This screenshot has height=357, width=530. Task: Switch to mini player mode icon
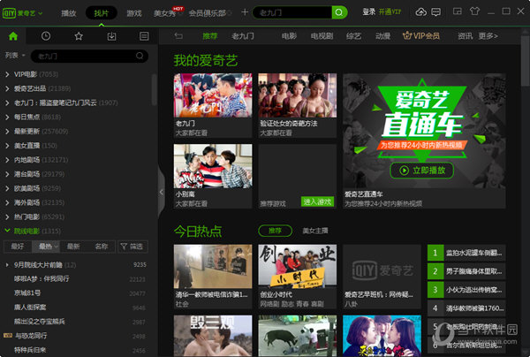tap(458, 11)
